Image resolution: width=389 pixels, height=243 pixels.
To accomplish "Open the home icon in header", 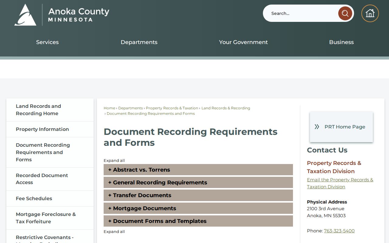I will [370, 13].
